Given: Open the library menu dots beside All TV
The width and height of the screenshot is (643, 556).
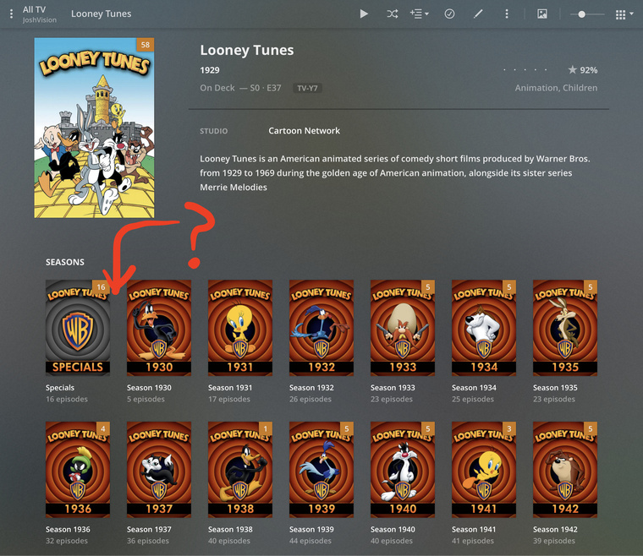Looking at the screenshot, I should click(x=12, y=14).
